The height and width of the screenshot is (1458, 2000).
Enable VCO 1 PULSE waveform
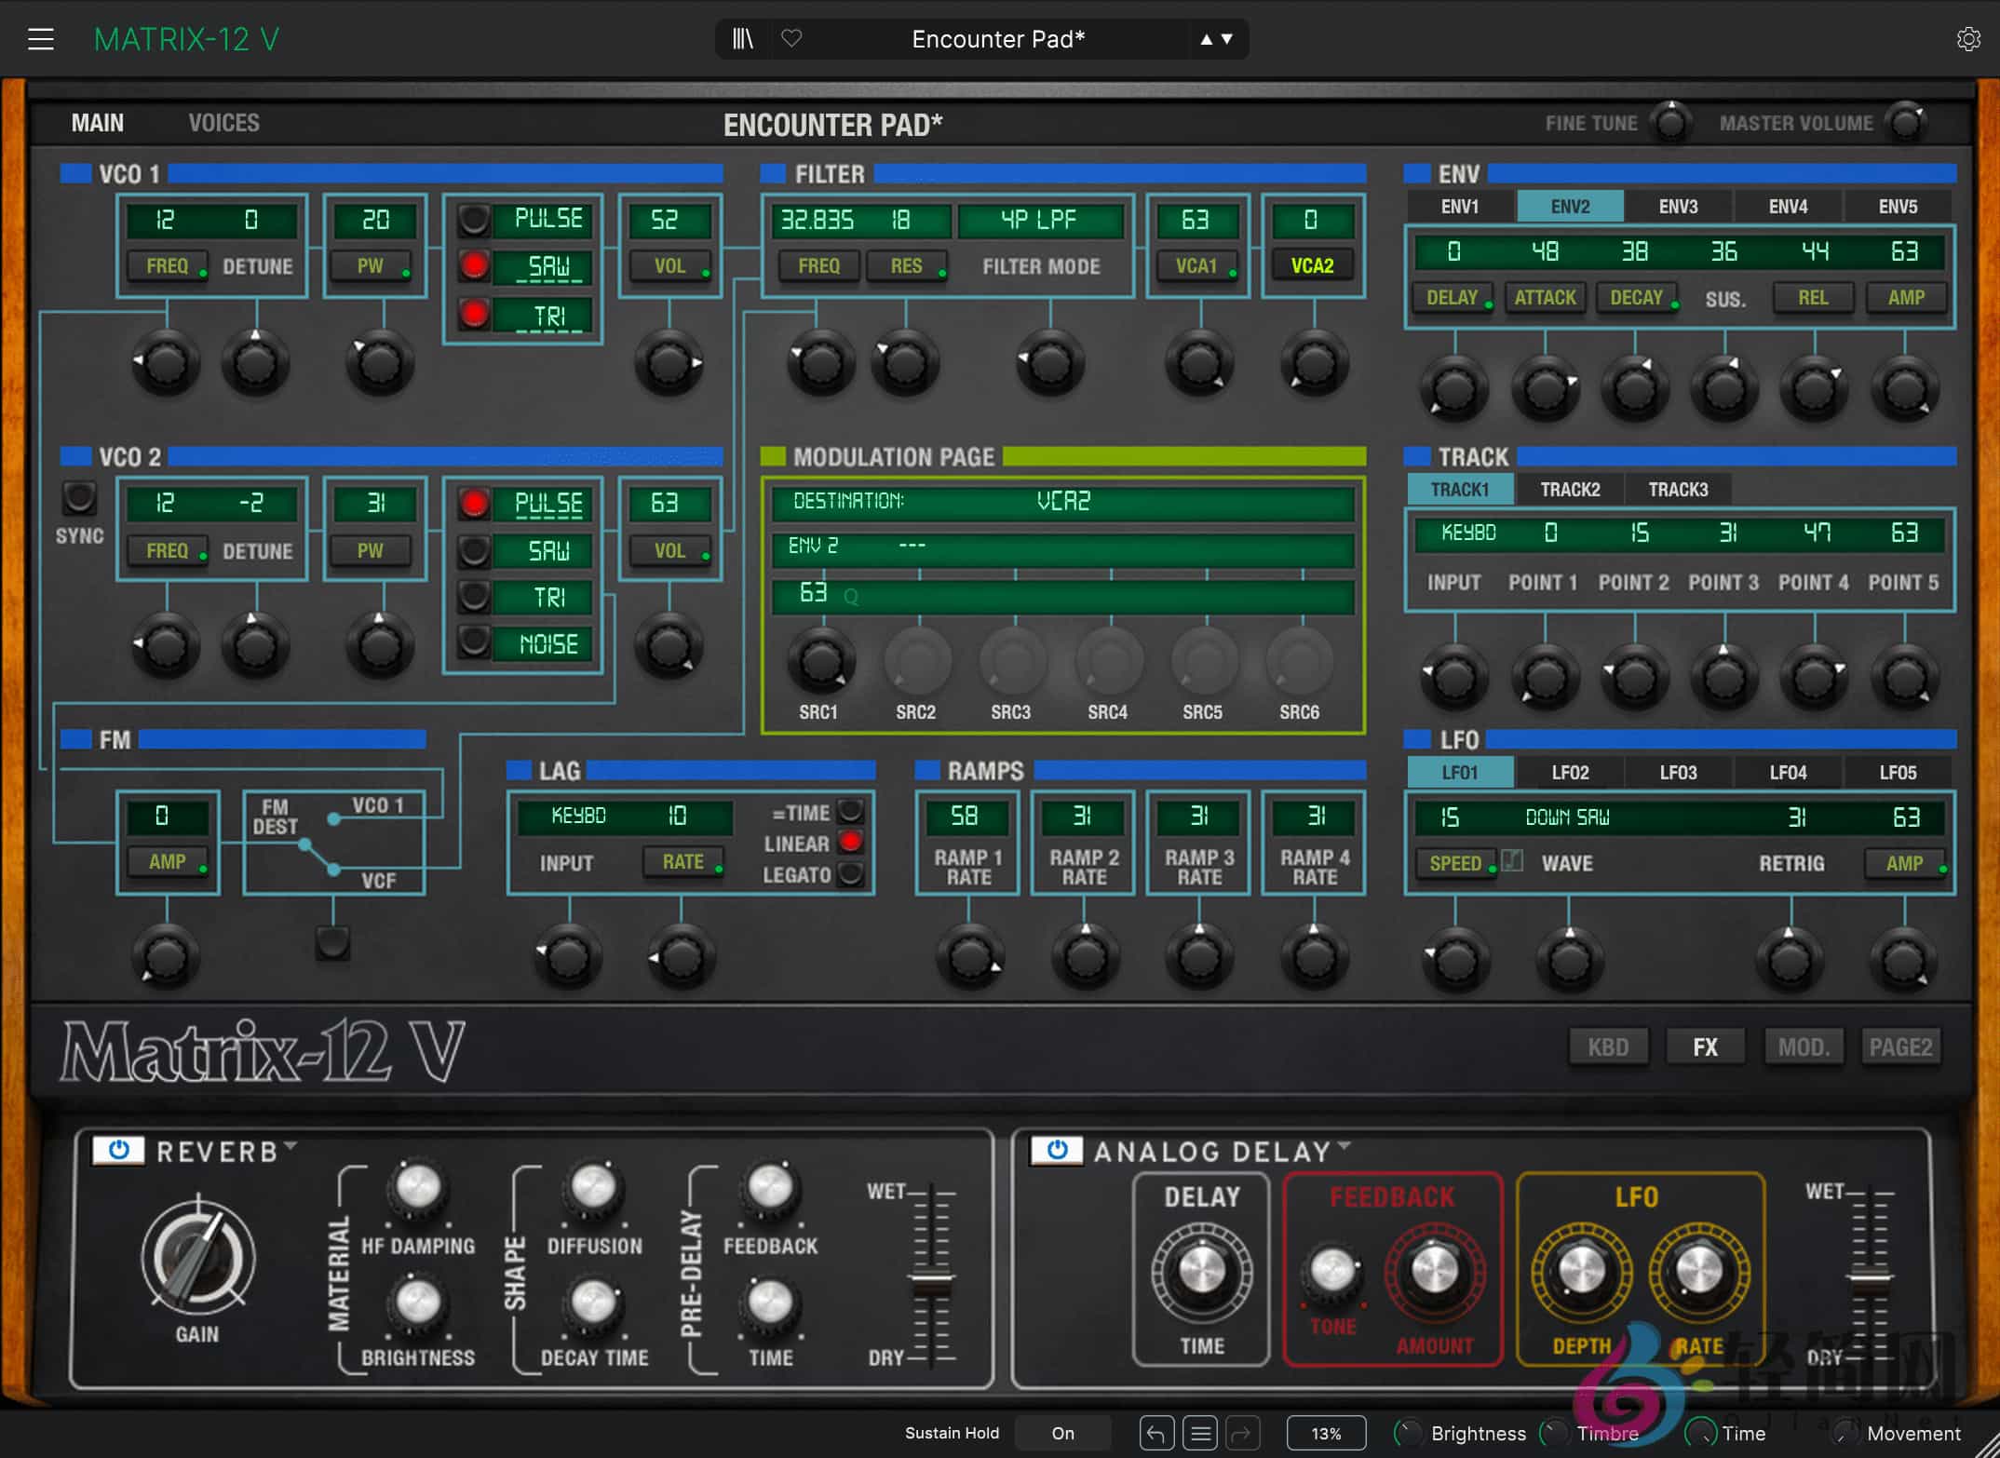coord(474,220)
